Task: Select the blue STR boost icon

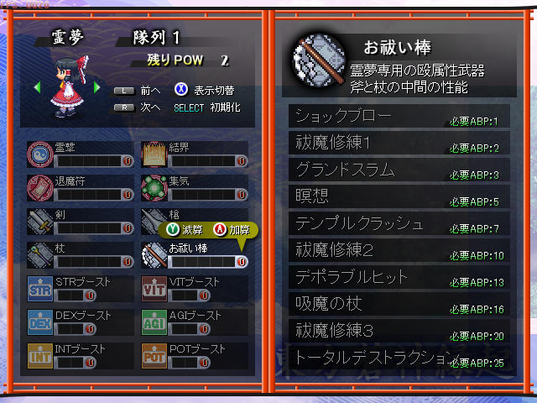Action: tap(40, 289)
